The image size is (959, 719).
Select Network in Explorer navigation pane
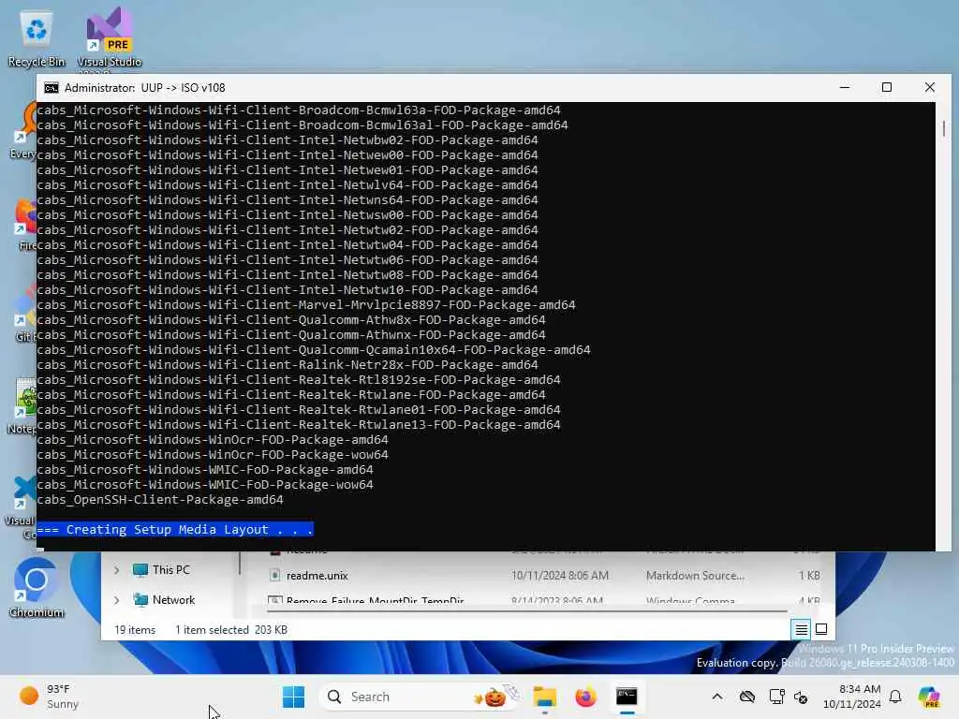tap(173, 600)
